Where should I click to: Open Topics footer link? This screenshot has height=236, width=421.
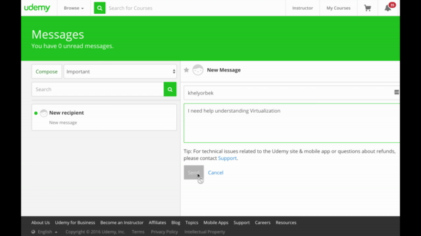pyautogui.click(x=191, y=223)
